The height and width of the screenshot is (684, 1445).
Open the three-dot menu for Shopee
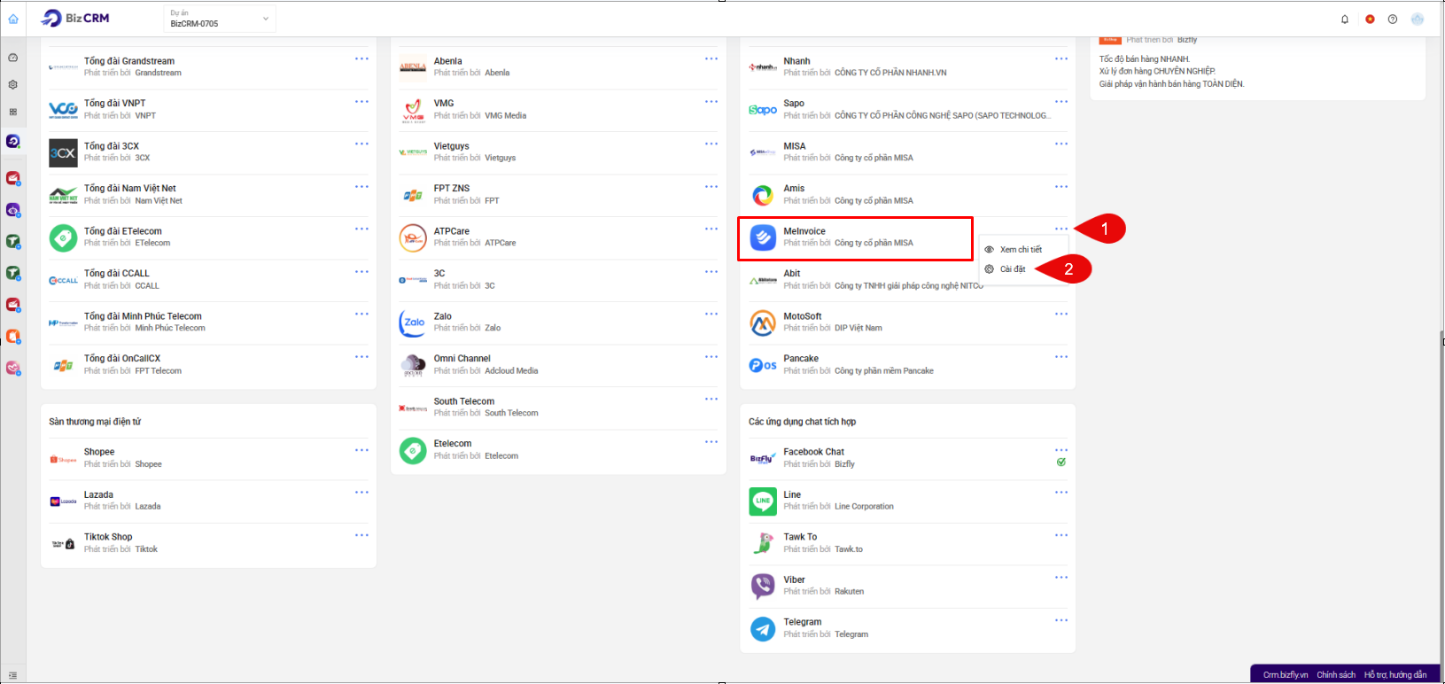click(361, 450)
